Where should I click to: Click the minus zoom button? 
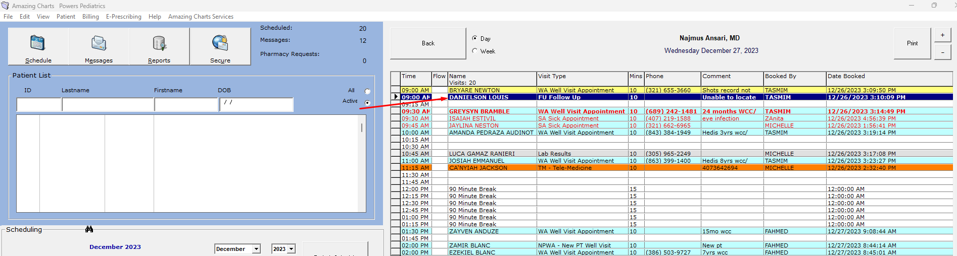(942, 52)
